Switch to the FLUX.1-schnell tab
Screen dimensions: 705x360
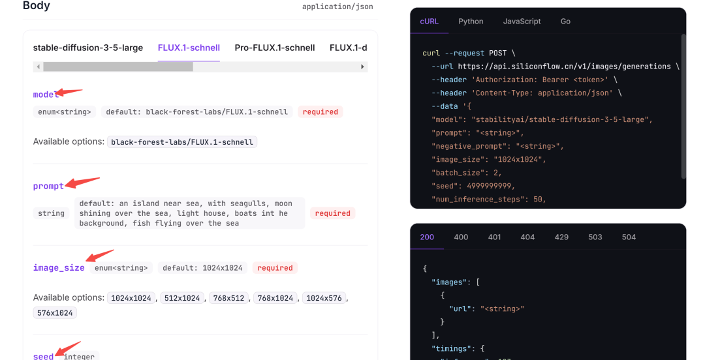click(189, 48)
